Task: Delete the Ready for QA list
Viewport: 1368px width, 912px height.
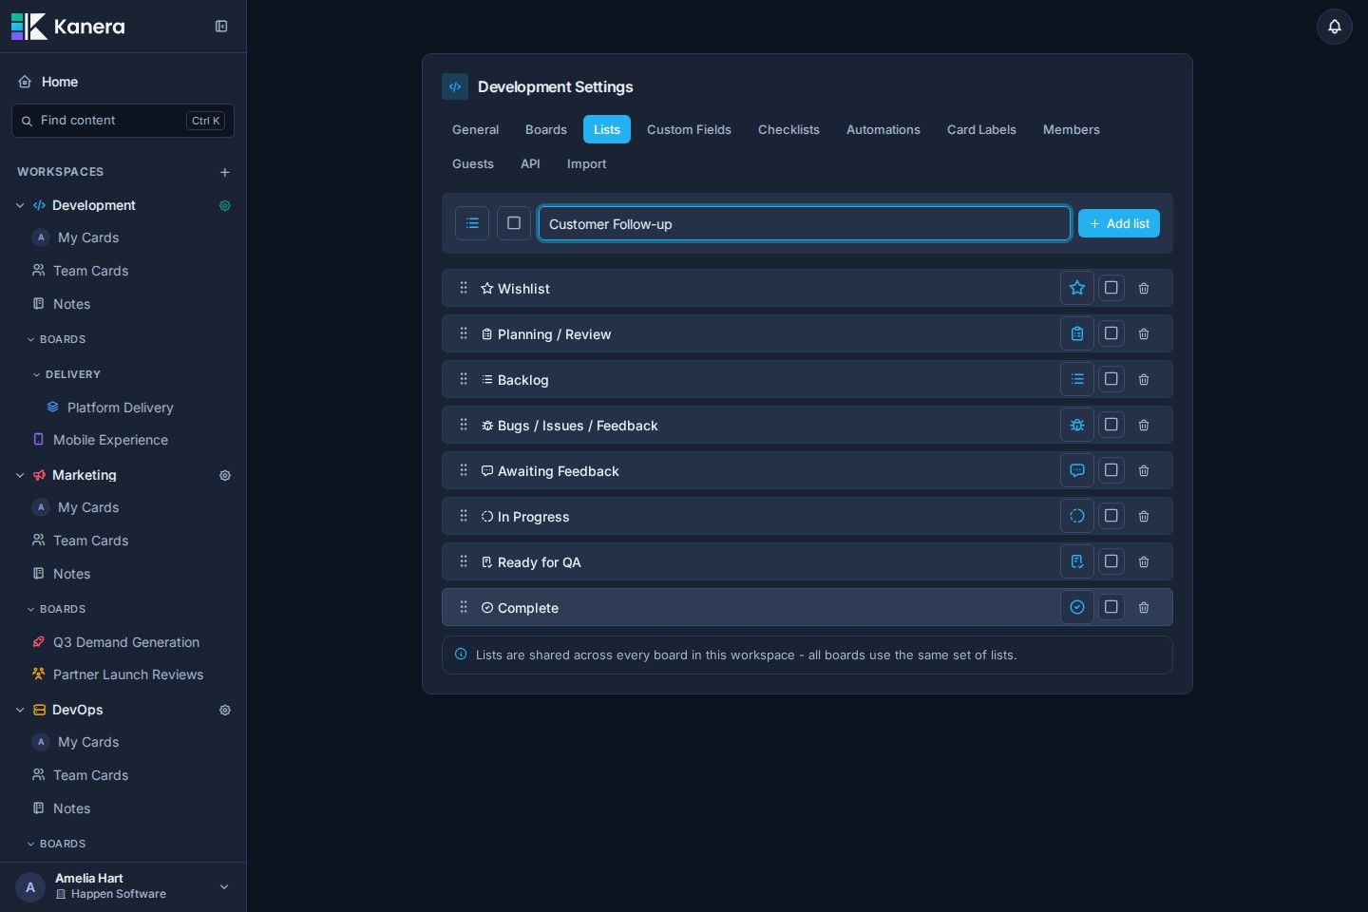Action: click(1144, 561)
